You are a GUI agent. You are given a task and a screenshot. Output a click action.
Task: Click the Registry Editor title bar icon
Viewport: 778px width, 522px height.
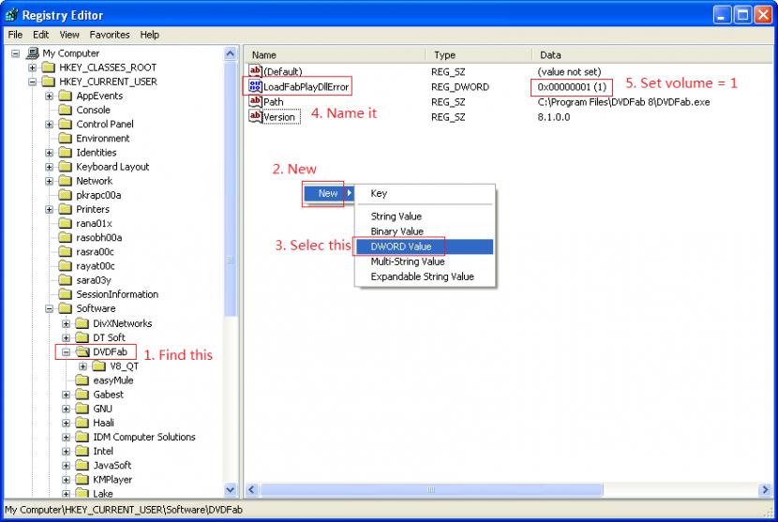(x=11, y=15)
